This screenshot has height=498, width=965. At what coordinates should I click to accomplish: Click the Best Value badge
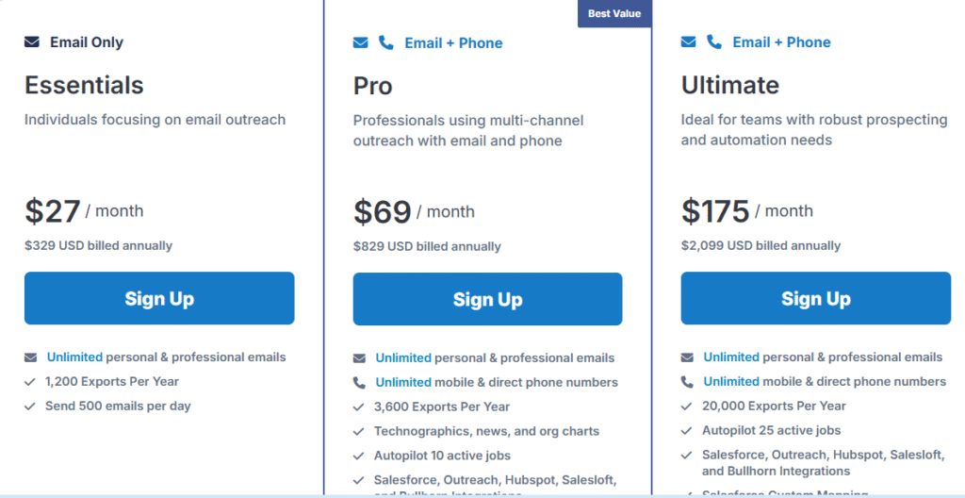tap(613, 14)
